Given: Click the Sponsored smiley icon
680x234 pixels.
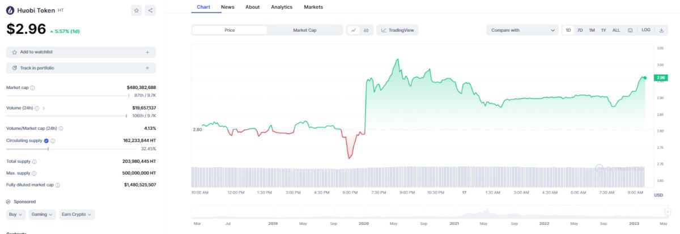Looking at the screenshot, I should tap(8, 202).
